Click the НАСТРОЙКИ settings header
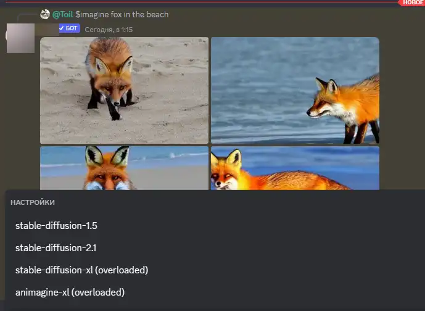 click(x=33, y=202)
